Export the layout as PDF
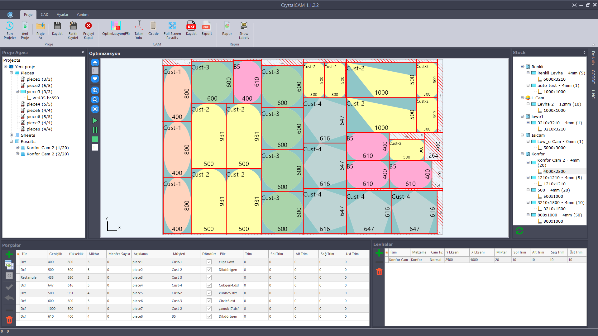Screen dimensions: 598x336 pyautogui.click(x=206, y=29)
